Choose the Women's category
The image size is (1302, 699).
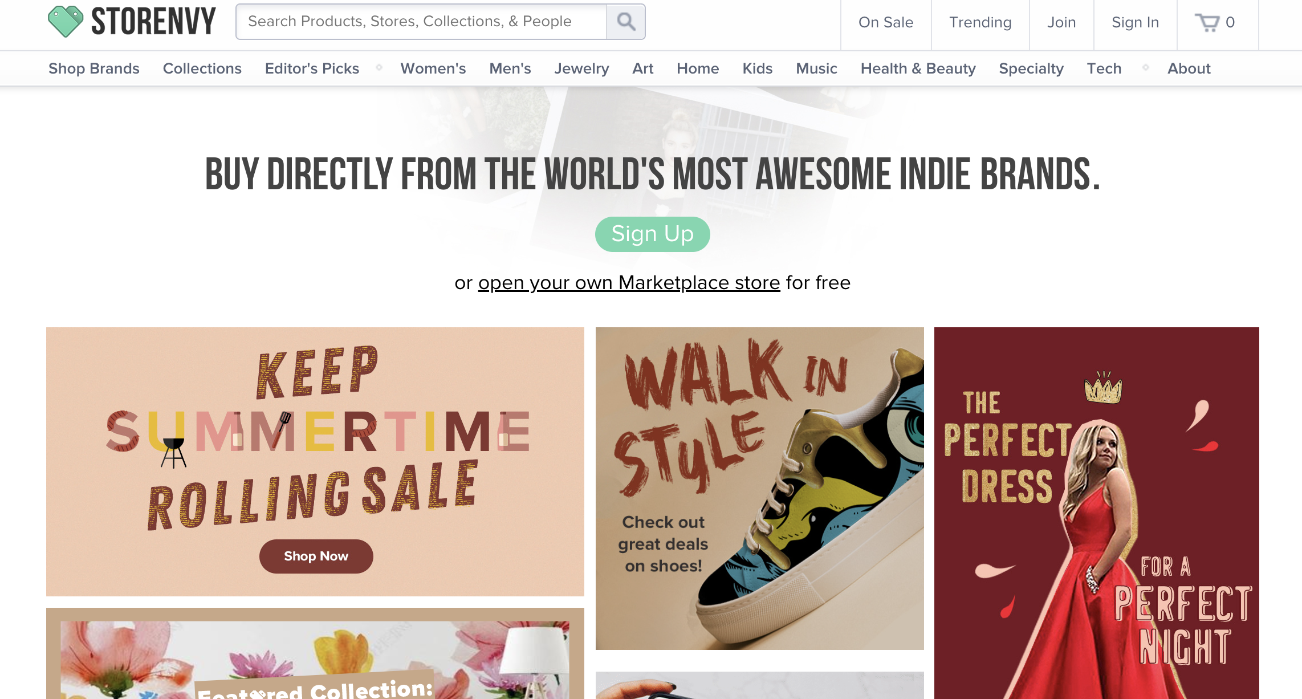pos(433,68)
